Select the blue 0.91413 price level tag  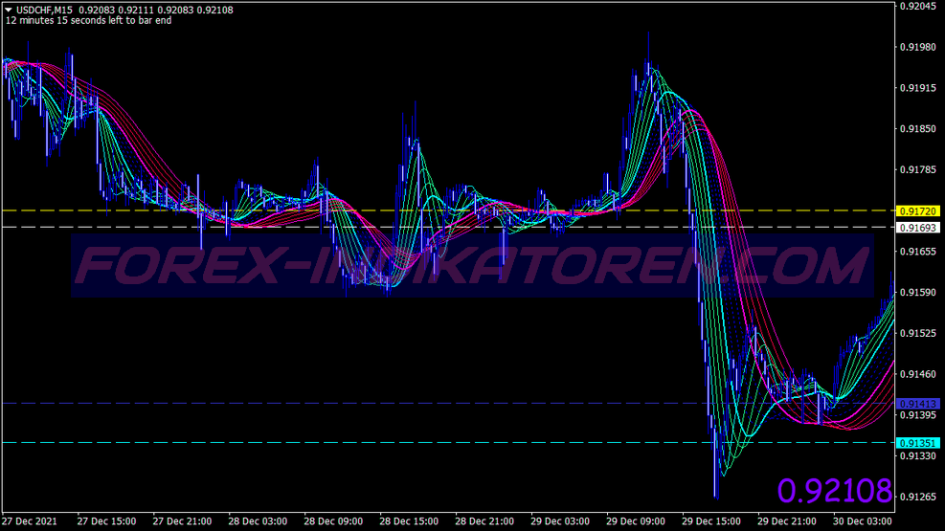(918, 404)
